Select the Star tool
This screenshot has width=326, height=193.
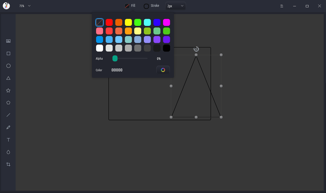pos(8,90)
